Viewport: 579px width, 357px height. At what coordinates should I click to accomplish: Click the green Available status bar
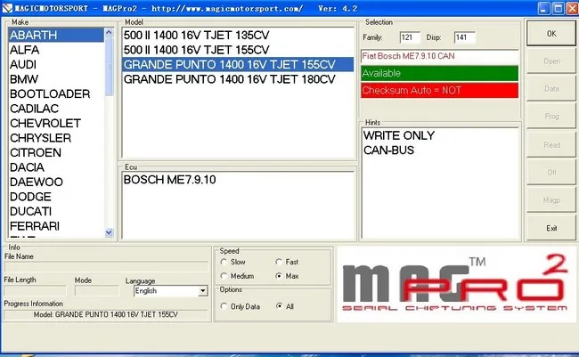[x=439, y=73]
